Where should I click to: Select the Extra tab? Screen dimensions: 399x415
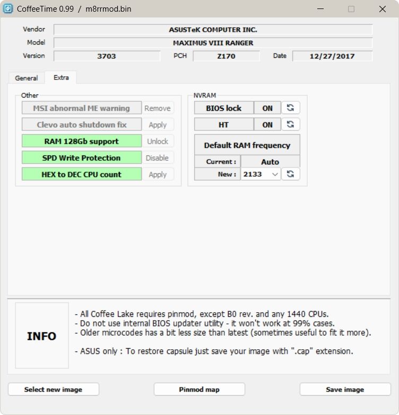pos(61,77)
